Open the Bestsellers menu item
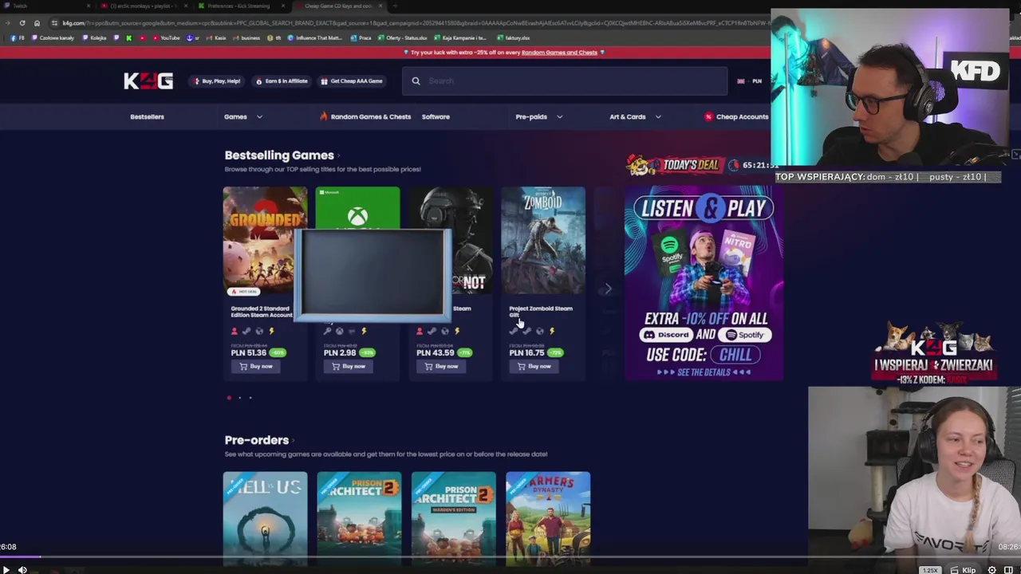Screen dimensions: 1021x574 tap(147, 116)
